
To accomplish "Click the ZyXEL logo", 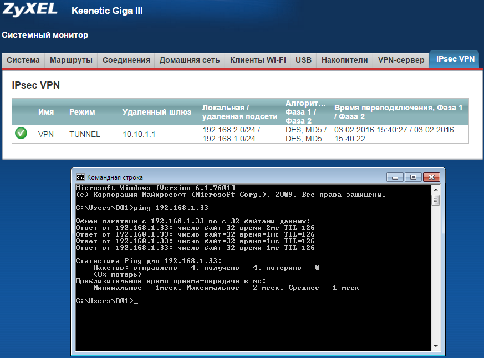I will pyautogui.click(x=31, y=10).
